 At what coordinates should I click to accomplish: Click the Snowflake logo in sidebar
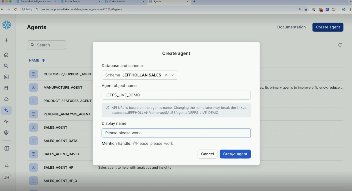(x=7, y=25)
